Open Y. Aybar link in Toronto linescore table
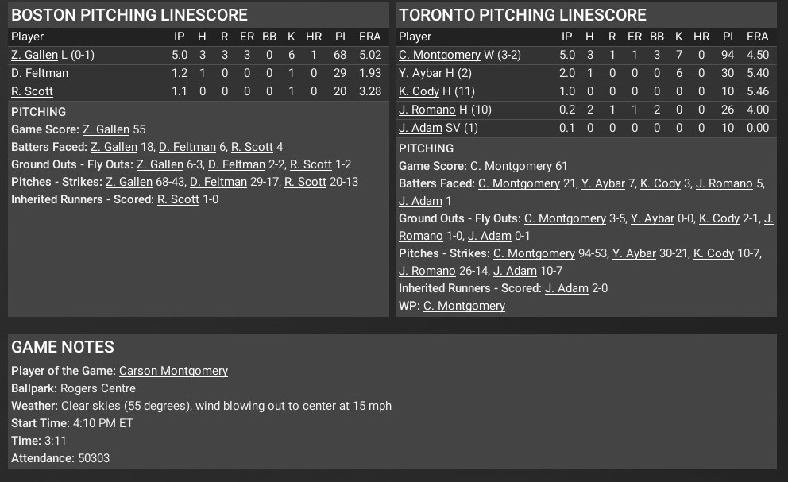 420,73
